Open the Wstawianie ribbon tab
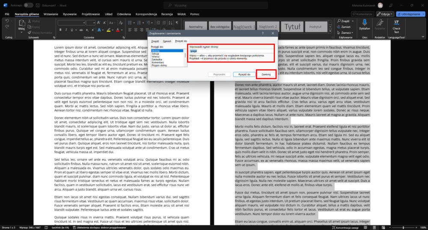The image size is (428, 230). 51,14
